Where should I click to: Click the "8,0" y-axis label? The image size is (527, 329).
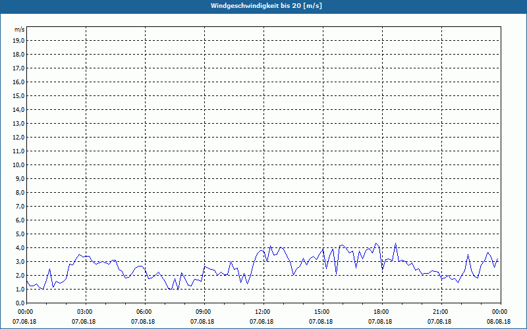click(x=20, y=192)
